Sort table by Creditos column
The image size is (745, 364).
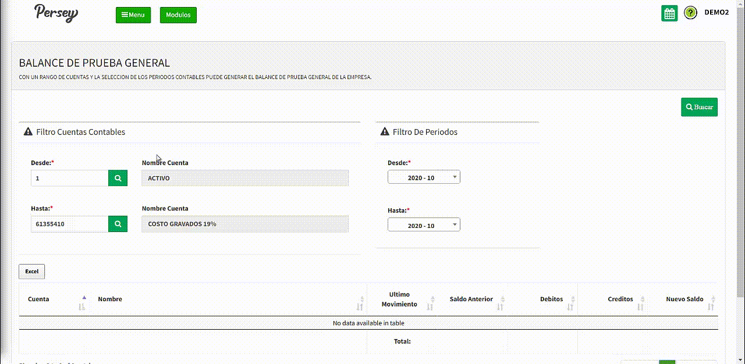coord(620,299)
